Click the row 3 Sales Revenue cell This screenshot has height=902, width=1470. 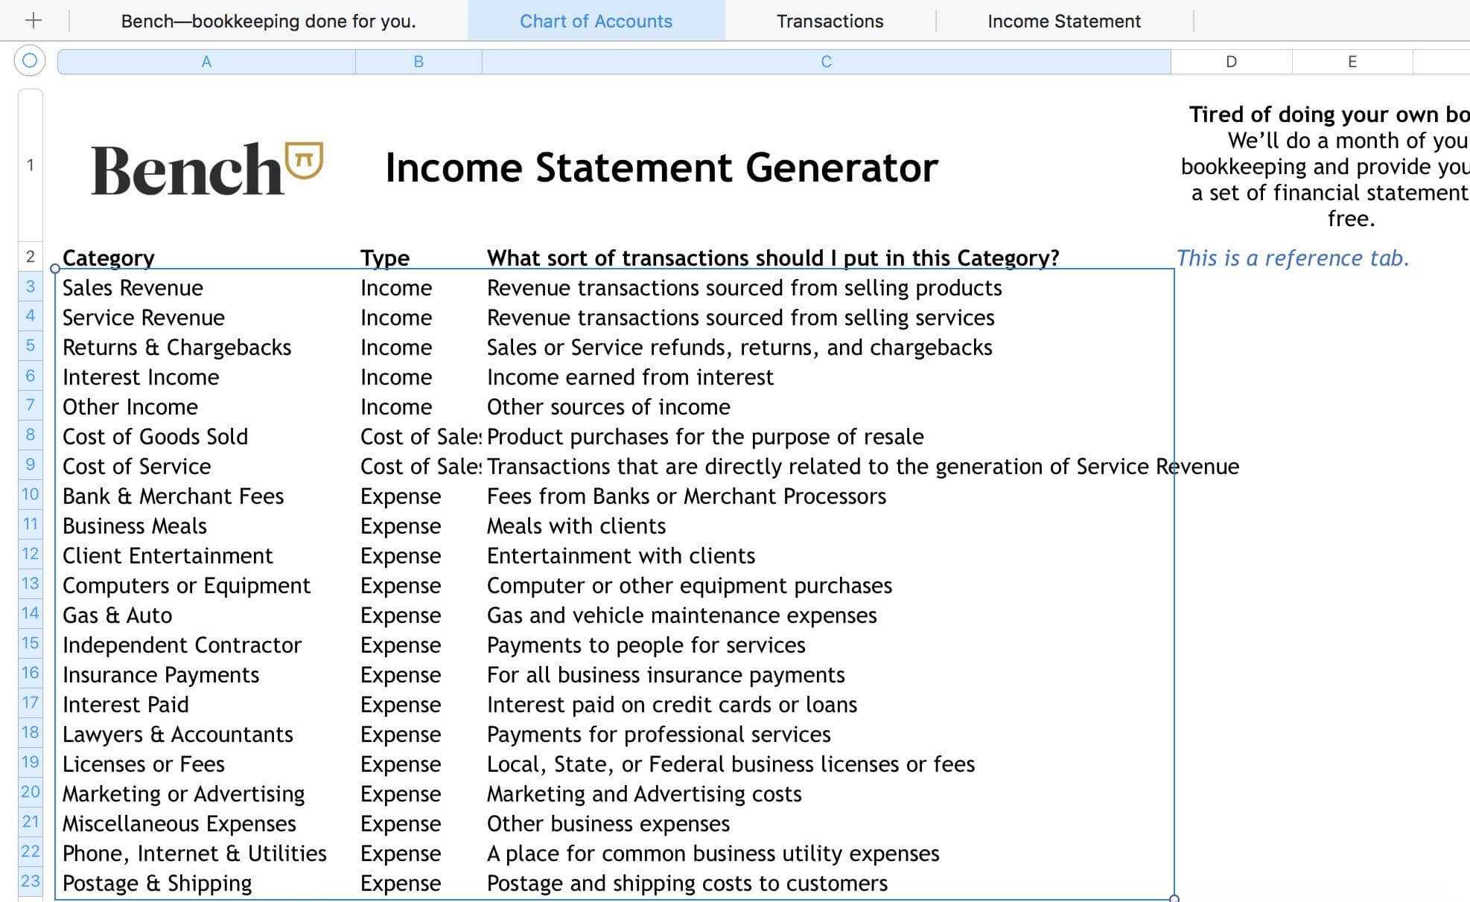click(207, 287)
